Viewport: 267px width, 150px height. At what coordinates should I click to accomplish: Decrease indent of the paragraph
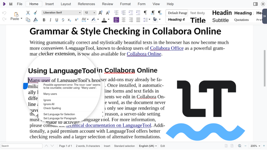coord(138,13)
